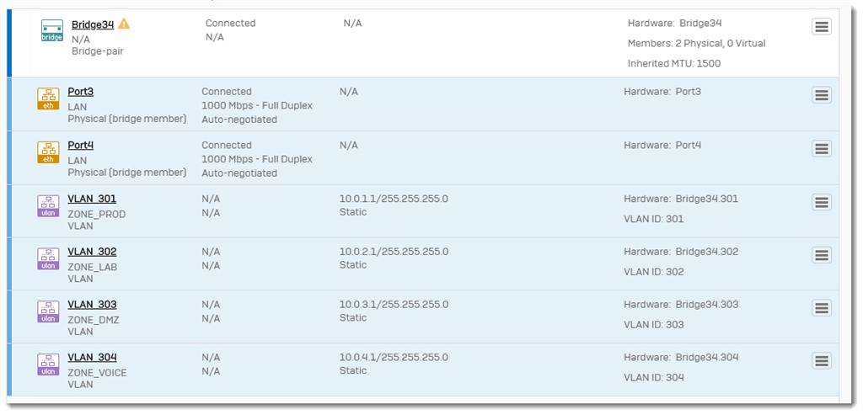Click the VLAN_304 vlan icon

pos(48,364)
